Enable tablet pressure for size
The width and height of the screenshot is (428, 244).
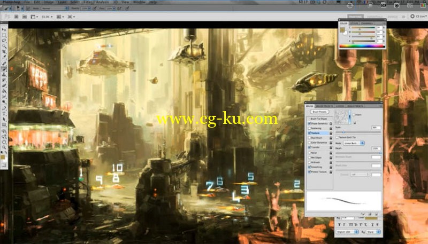pos(128,8)
